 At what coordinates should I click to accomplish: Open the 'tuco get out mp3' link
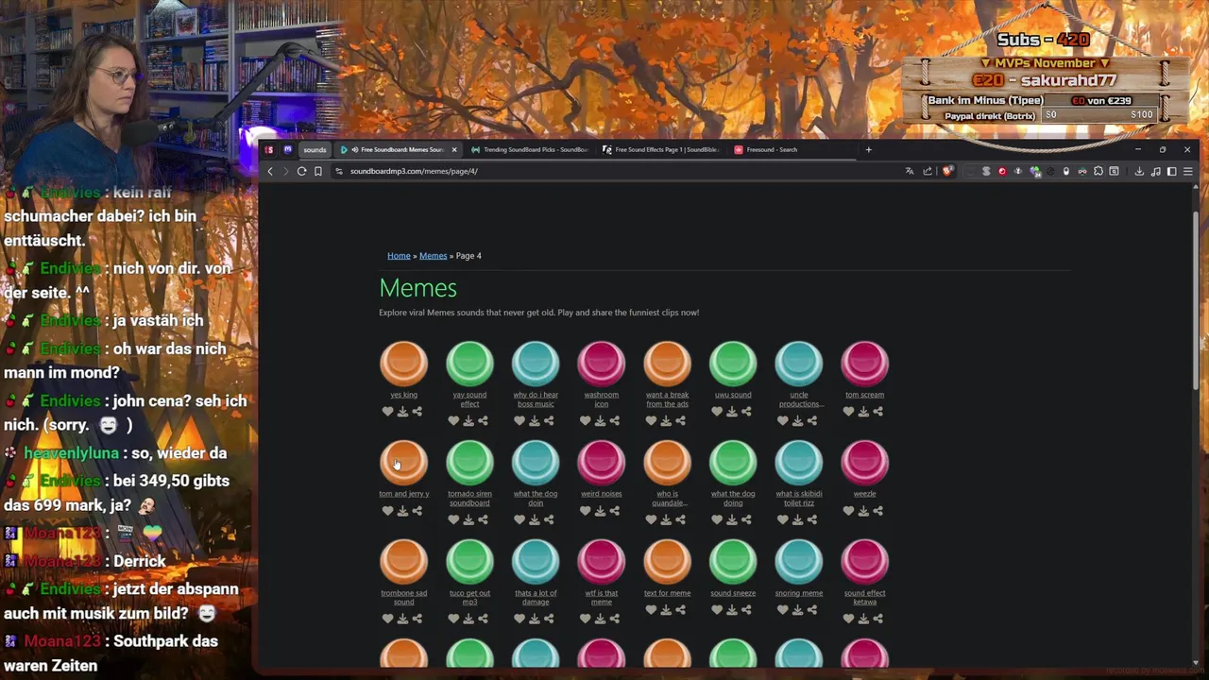point(469,598)
